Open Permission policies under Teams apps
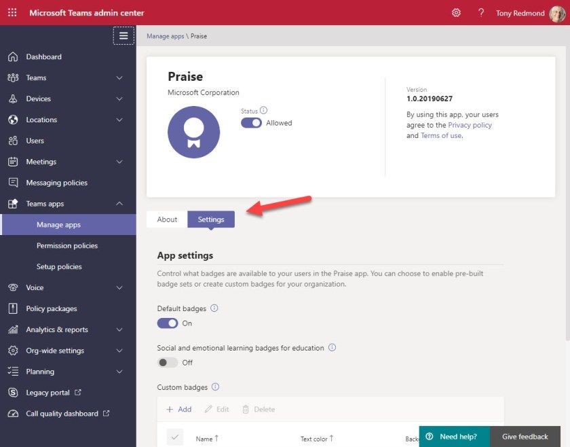The image size is (570, 447). pyautogui.click(x=68, y=245)
